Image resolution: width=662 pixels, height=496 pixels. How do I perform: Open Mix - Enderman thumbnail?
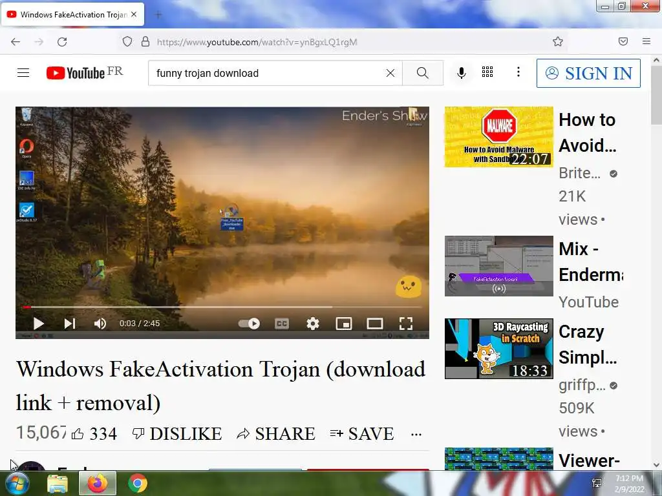498,266
